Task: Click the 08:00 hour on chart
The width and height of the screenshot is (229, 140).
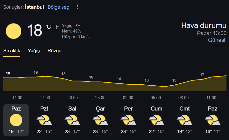Action: click(183, 98)
